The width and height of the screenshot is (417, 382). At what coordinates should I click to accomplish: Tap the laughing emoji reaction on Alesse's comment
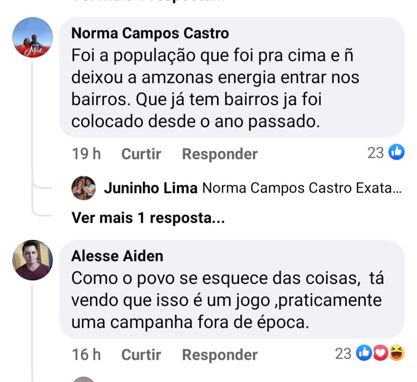[x=396, y=353]
